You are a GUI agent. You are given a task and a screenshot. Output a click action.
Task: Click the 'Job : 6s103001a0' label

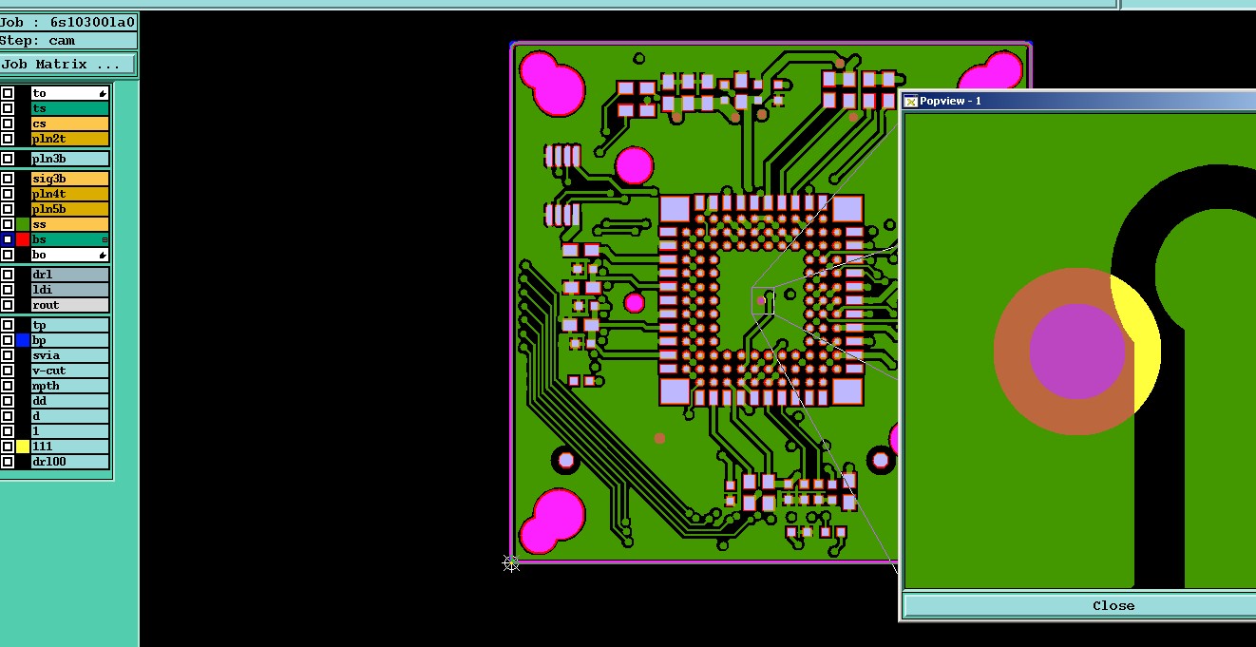[x=67, y=22]
